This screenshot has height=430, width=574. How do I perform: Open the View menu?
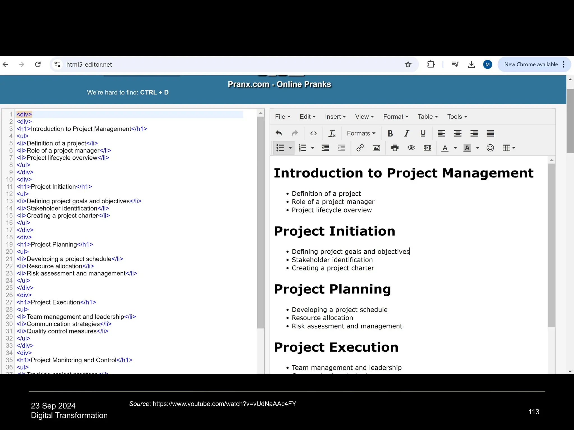pyautogui.click(x=365, y=116)
